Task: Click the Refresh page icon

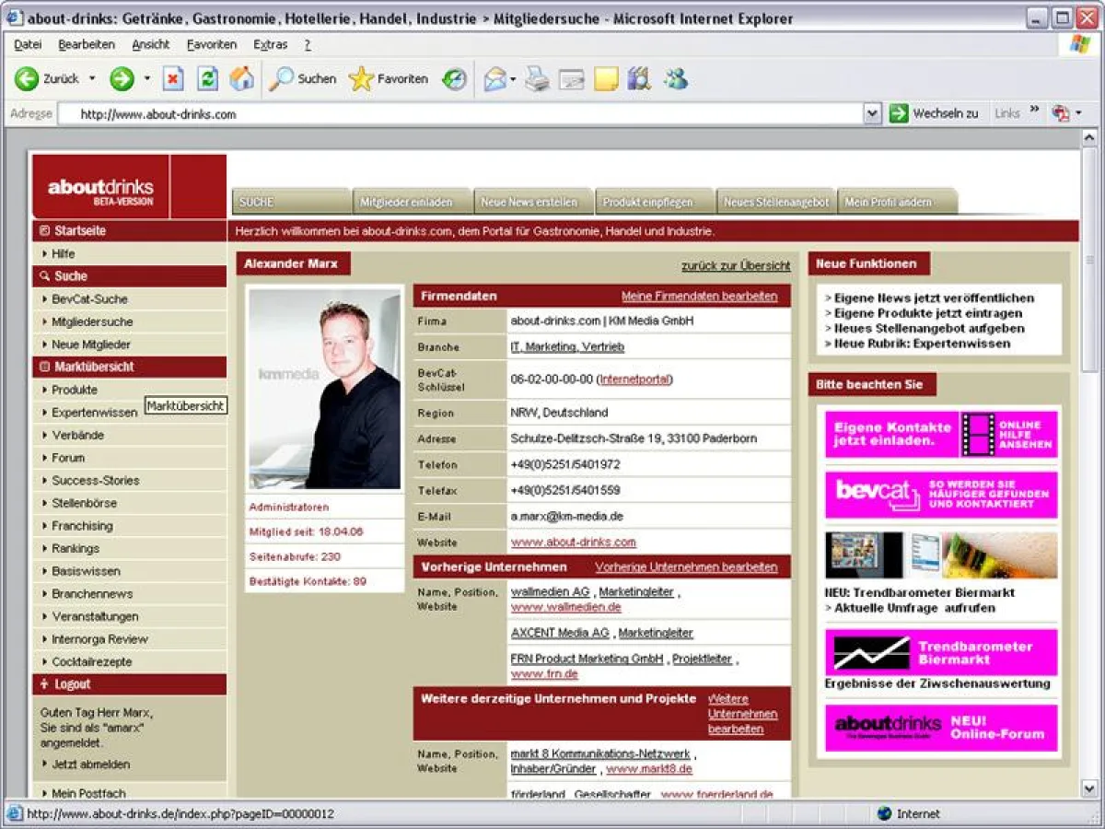Action: [x=207, y=79]
